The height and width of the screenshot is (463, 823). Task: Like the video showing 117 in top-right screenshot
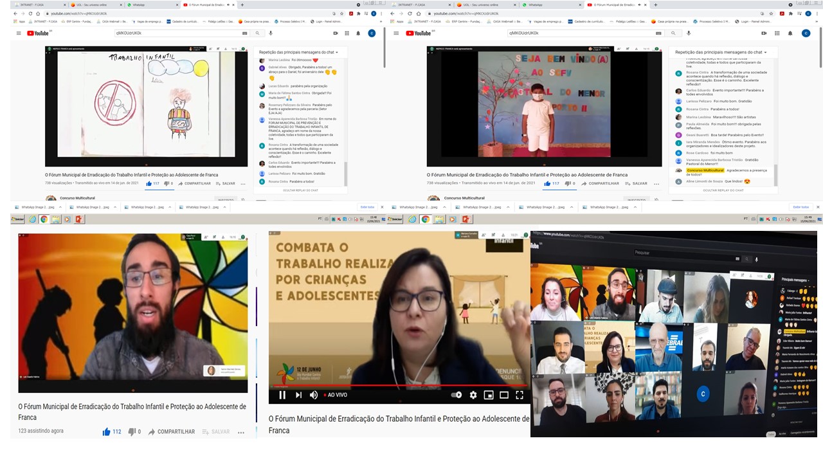552,183
